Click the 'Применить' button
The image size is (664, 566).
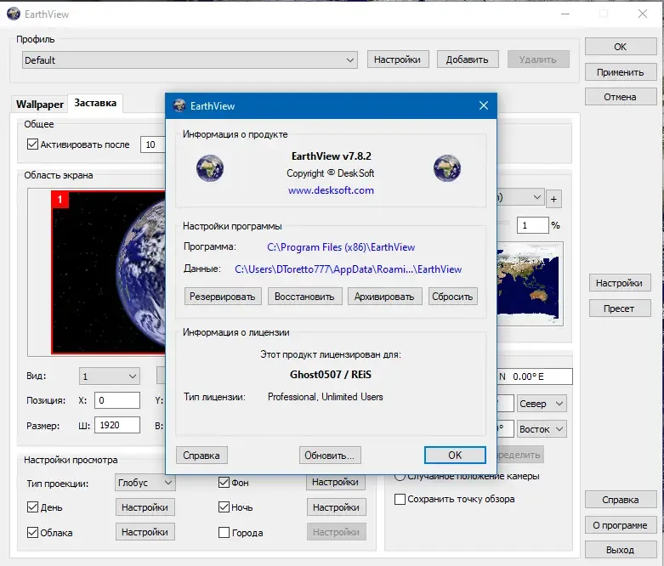621,72
